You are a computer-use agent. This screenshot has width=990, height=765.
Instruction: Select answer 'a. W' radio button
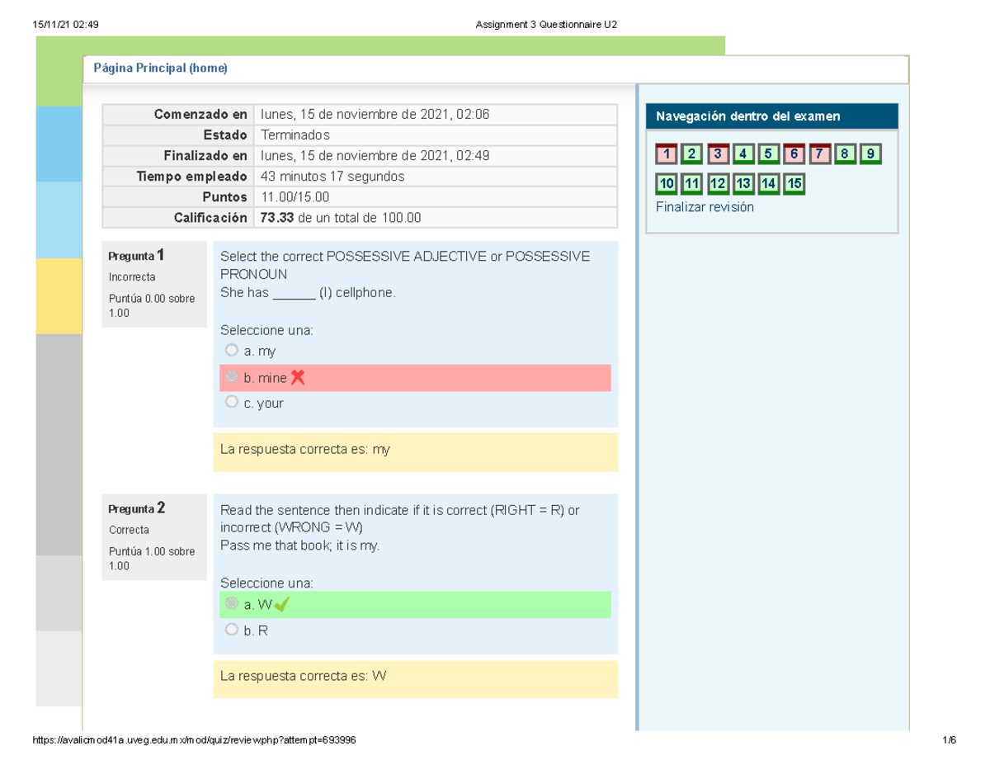click(x=232, y=604)
